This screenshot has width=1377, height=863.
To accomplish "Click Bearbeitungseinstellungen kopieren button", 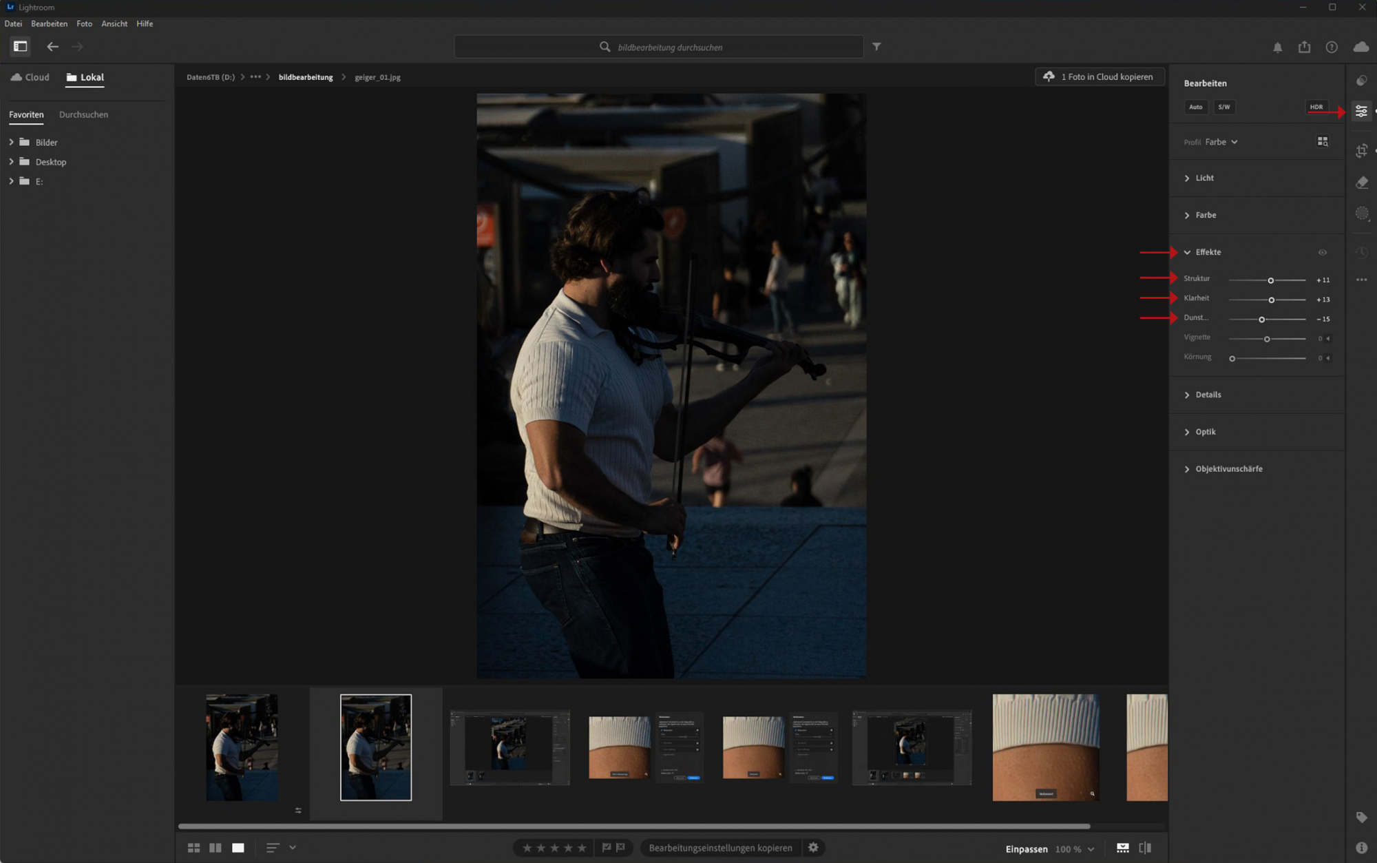I will 720,848.
